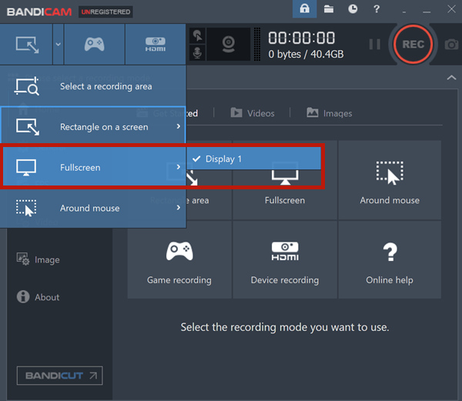Minimize the Bandicam window
The image size is (462, 401).
pyautogui.click(x=427, y=12)
